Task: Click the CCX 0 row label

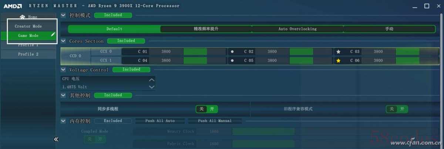Action: pyautogui.click(x=106, y=52)
